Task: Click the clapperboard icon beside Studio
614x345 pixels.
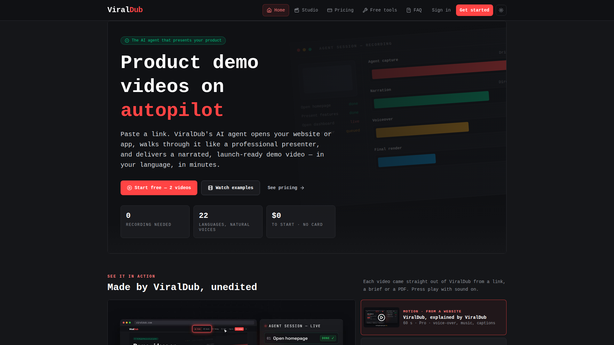Action: pyautogui.click(x=297, y=10)
